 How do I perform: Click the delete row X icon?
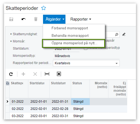[x=35, y=74]
